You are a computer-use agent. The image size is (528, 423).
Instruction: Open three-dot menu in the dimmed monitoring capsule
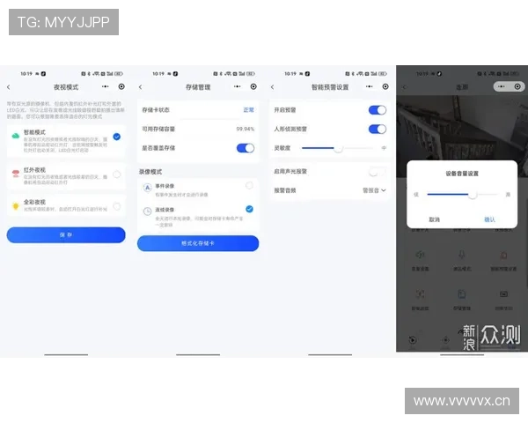502,86
